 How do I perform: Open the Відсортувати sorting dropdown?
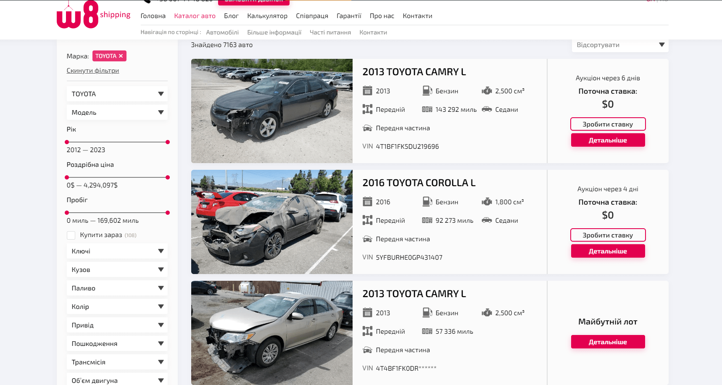[x=620, y=45]
